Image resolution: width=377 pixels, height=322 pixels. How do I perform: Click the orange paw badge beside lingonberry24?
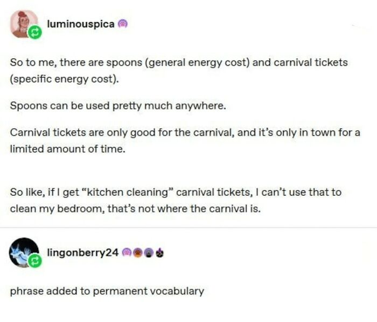pos(137,252)
